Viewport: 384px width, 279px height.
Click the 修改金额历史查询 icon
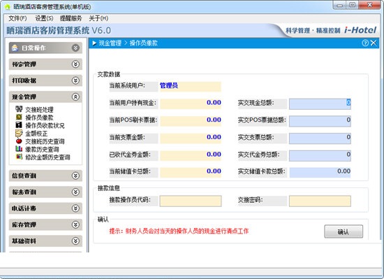(x=19, y=157)
